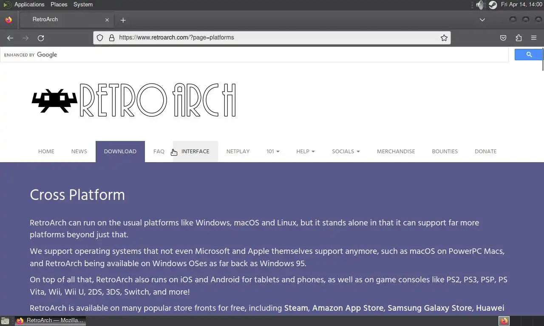This screenshot has width=544, height=326.
Task: Open the BOUNTIES link
Action: click(445, 152)
